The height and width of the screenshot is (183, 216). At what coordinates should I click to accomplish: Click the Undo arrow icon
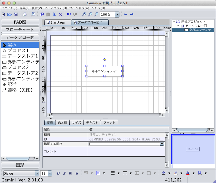click(69, 14)
